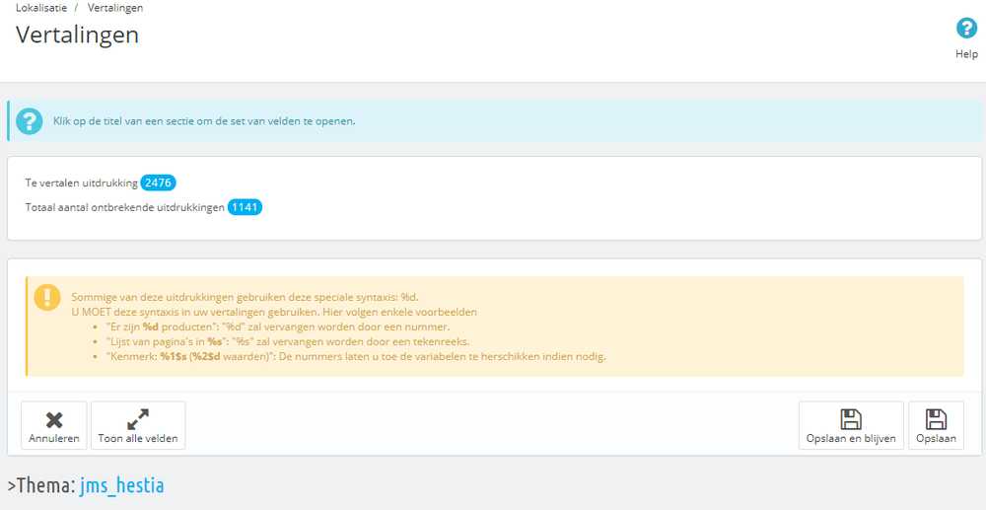This screenshot has width=986, height=510.
Task: Click the X icon on Annuleren
Action: tap(54, 420)
